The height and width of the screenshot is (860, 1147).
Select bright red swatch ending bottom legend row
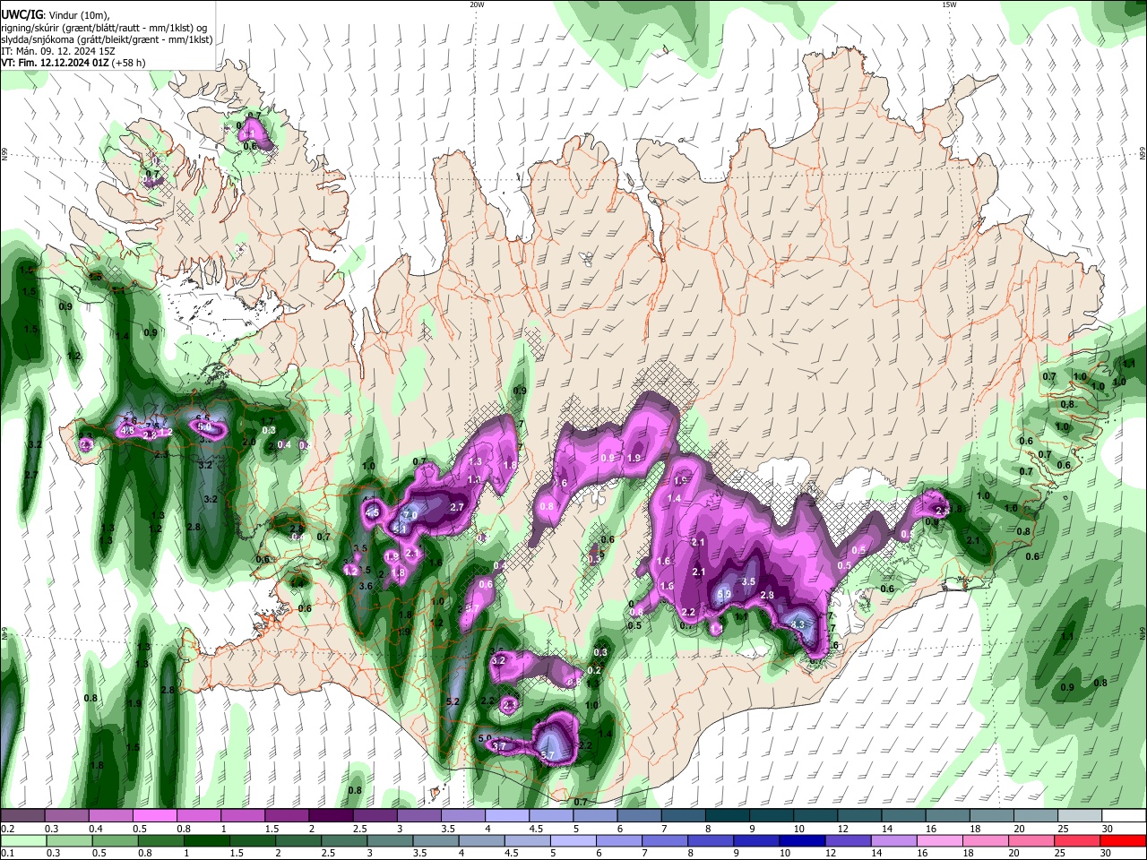(x=1122, y=840)
